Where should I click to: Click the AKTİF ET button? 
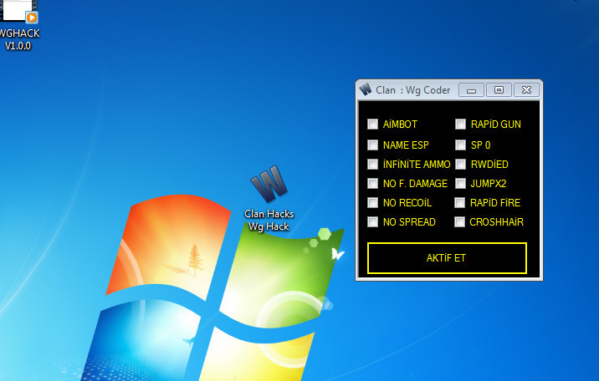click(x=447, y=258)
